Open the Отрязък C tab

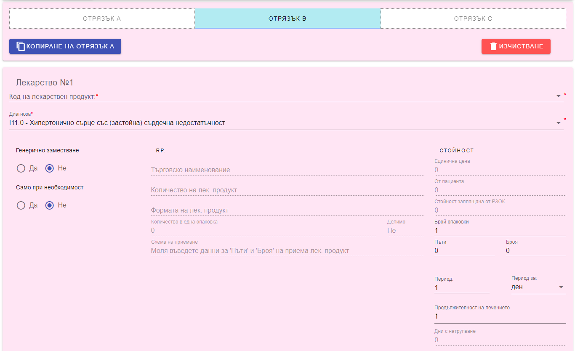(x=473, y=19)
